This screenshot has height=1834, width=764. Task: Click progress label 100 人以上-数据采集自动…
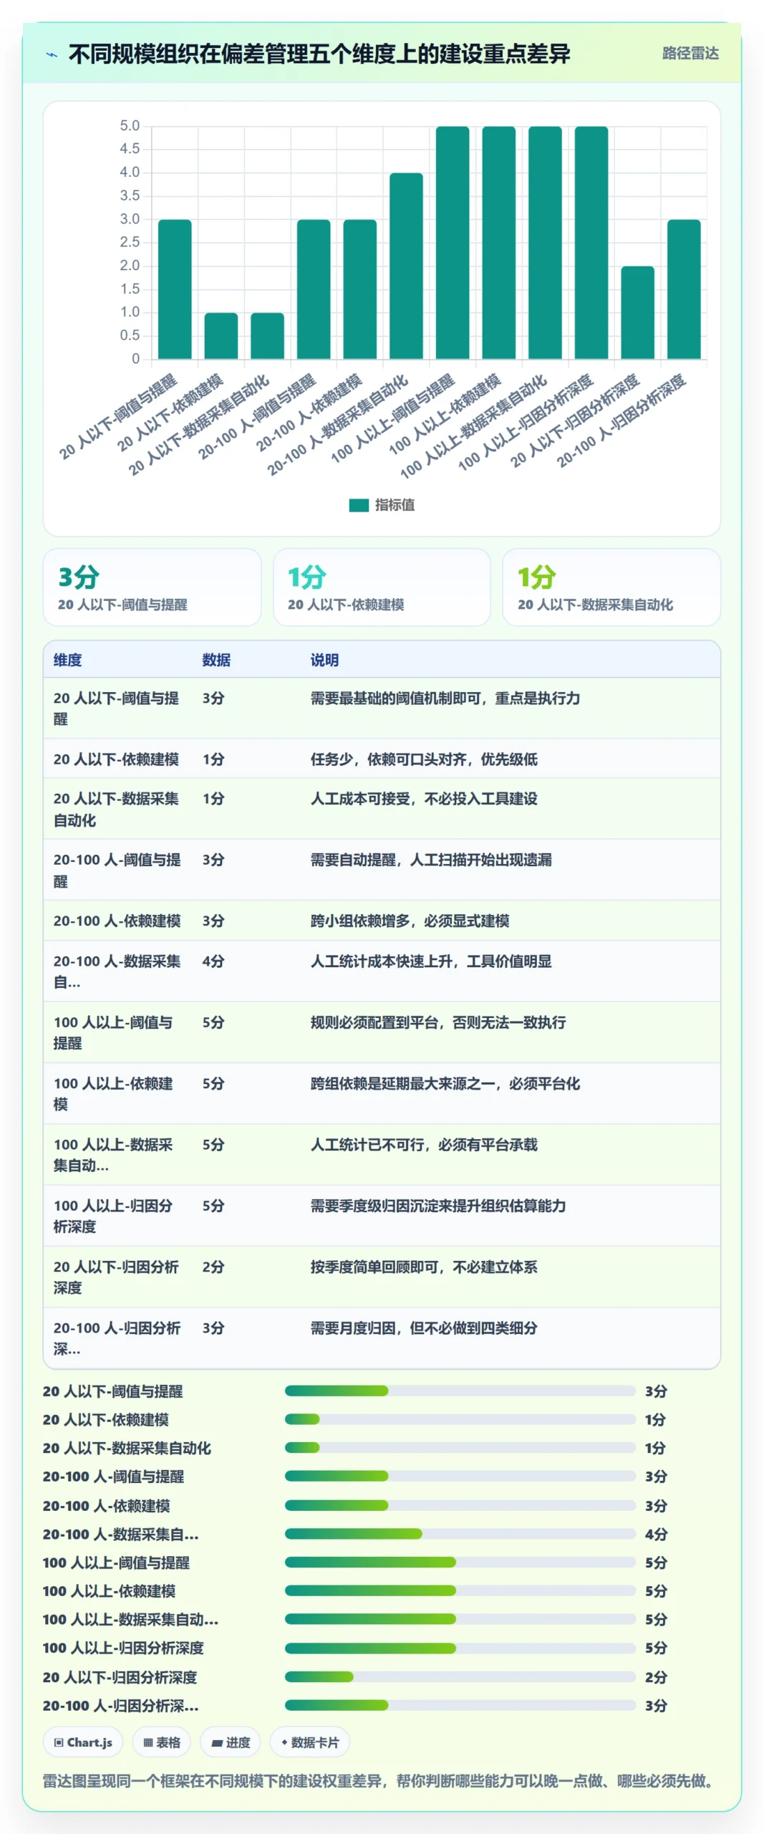pos(130,1619)
